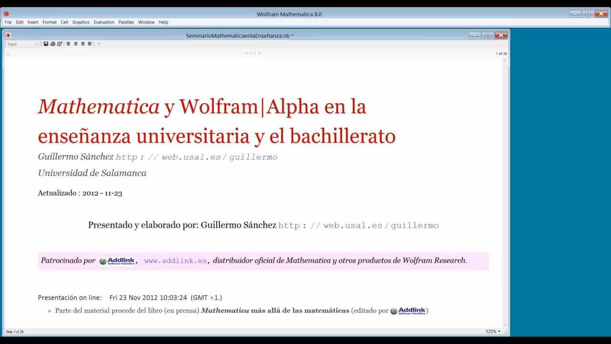Justify text with toolbar icon
Image resolution: width=611 pixels, height=344 pixels.
[x=89, y=44]
